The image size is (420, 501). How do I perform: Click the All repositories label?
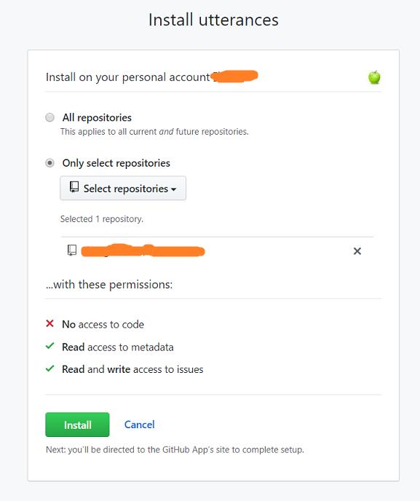coord(97,117)
